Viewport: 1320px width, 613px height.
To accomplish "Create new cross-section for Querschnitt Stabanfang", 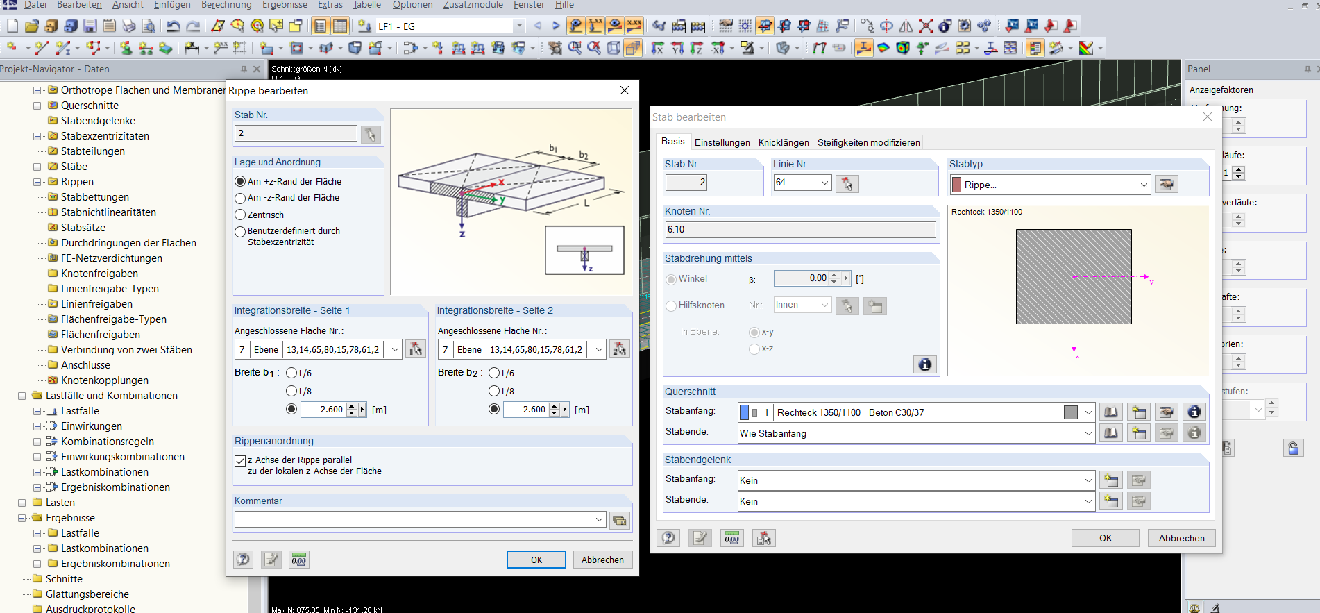I will point(1139,412).
